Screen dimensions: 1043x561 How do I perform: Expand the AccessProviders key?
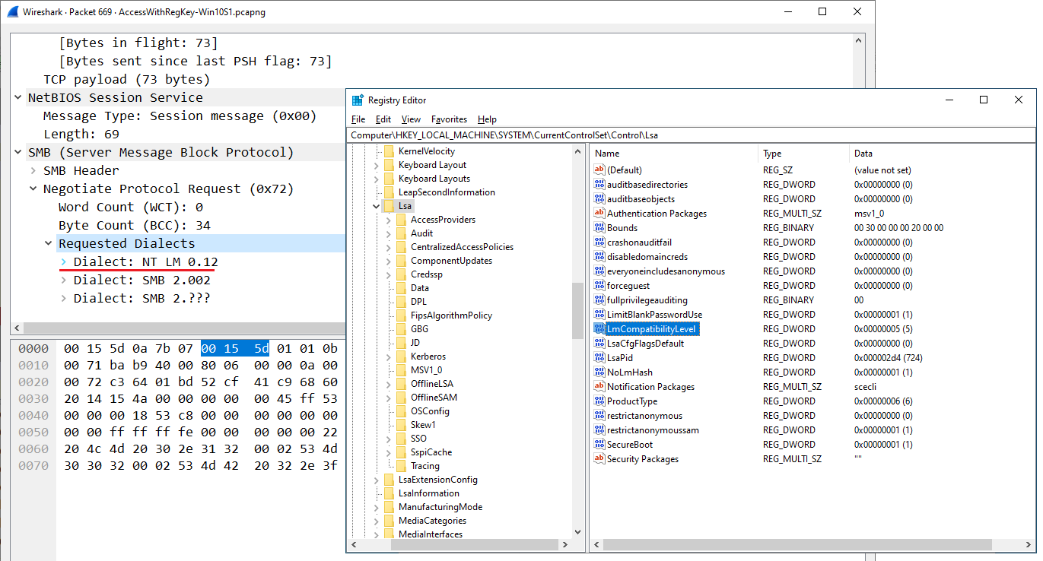388,220
